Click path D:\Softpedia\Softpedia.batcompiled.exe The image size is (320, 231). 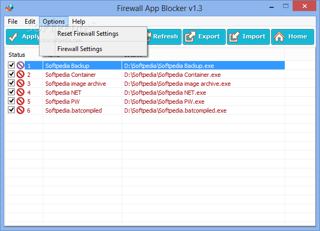175,111
